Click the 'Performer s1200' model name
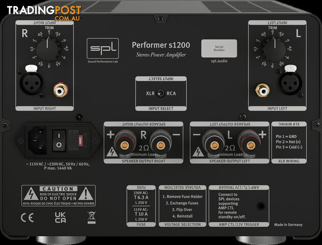322x245 pixels. tap(161, 45)
